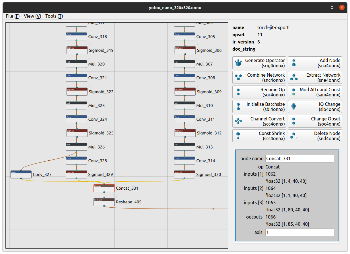Viewport: 350px width, 254px height.
Task: Select the Conv_328 node
Action: 76,160
